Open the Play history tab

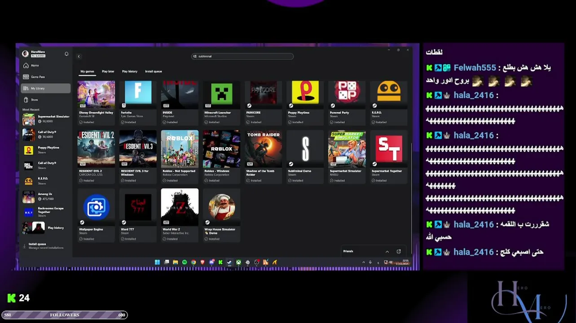point(130,71)
